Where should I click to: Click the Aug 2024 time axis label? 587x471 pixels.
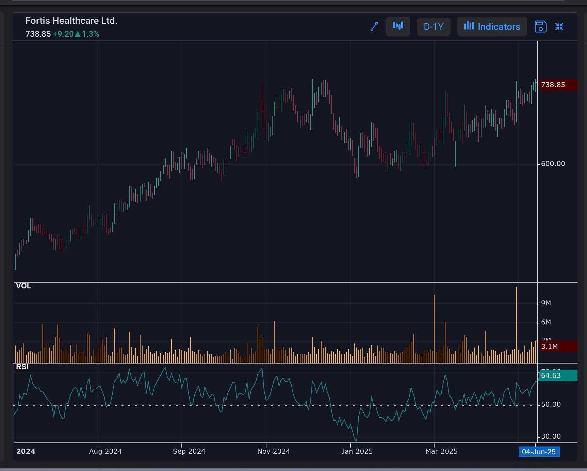pos(105,451)
